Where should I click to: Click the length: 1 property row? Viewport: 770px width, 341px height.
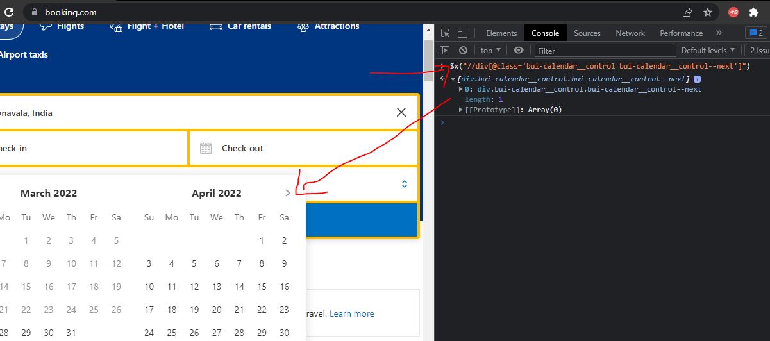pos(483,99)
